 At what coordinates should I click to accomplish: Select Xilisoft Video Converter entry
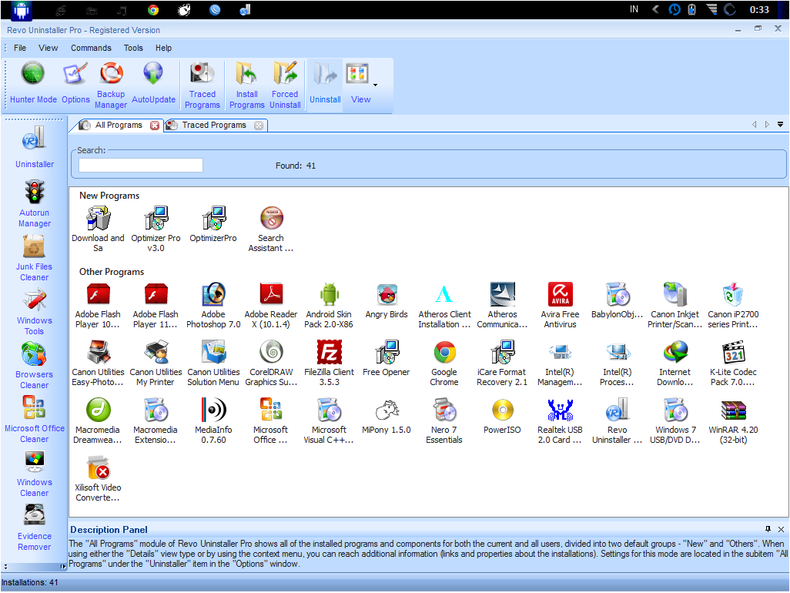click(98, 479)
